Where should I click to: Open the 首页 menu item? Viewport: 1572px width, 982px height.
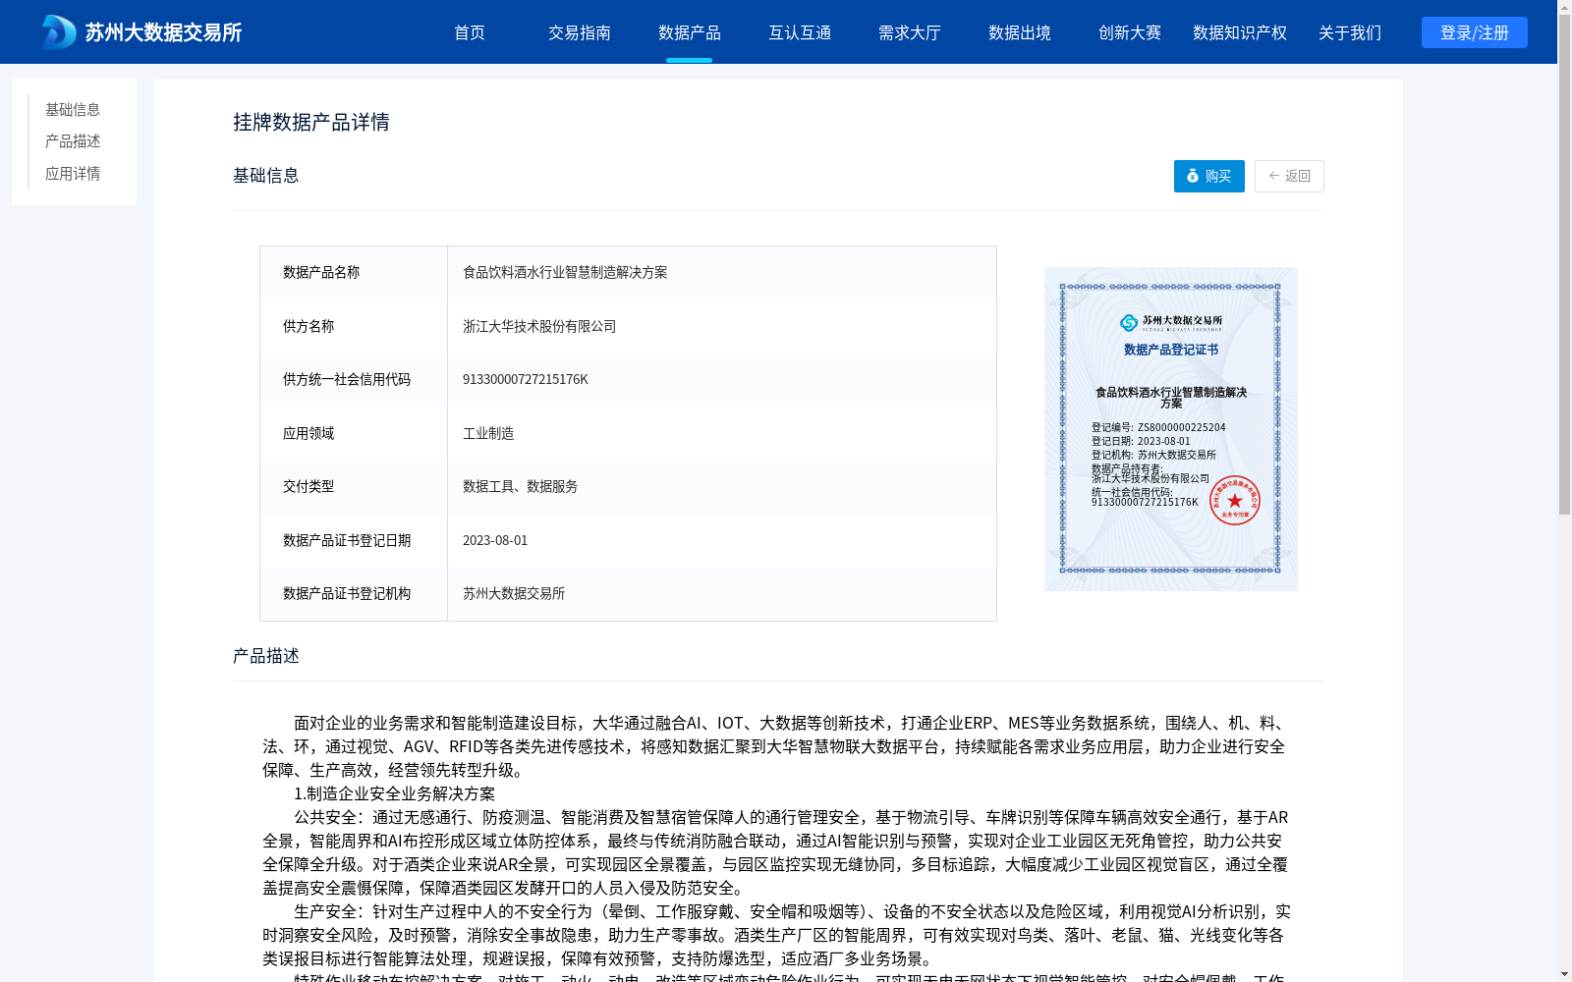470,32
